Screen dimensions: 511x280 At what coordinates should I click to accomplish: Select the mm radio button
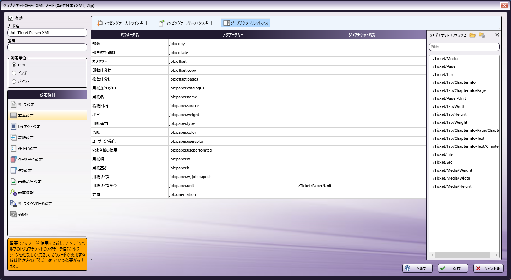[x=14, y=65]
